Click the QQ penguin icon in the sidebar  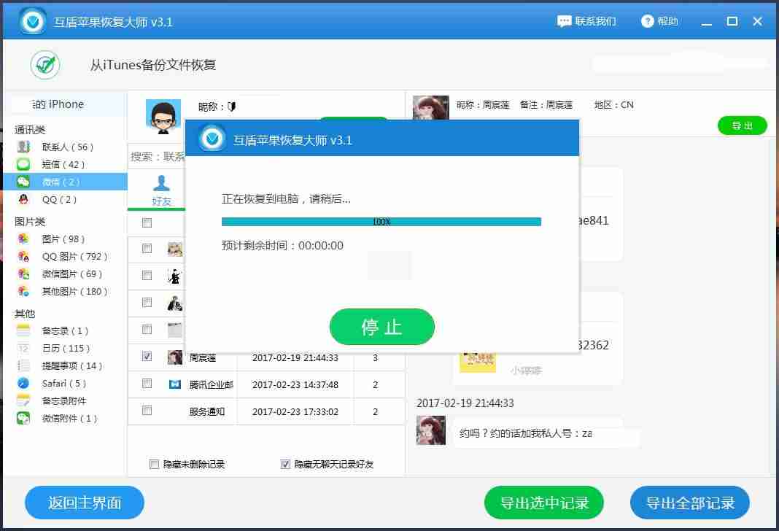click(x=23, y=199)
